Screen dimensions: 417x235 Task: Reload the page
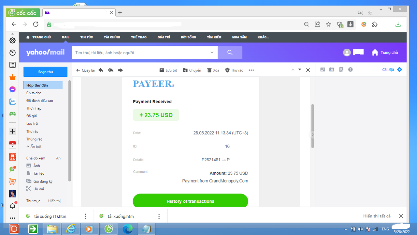[36, 24]
